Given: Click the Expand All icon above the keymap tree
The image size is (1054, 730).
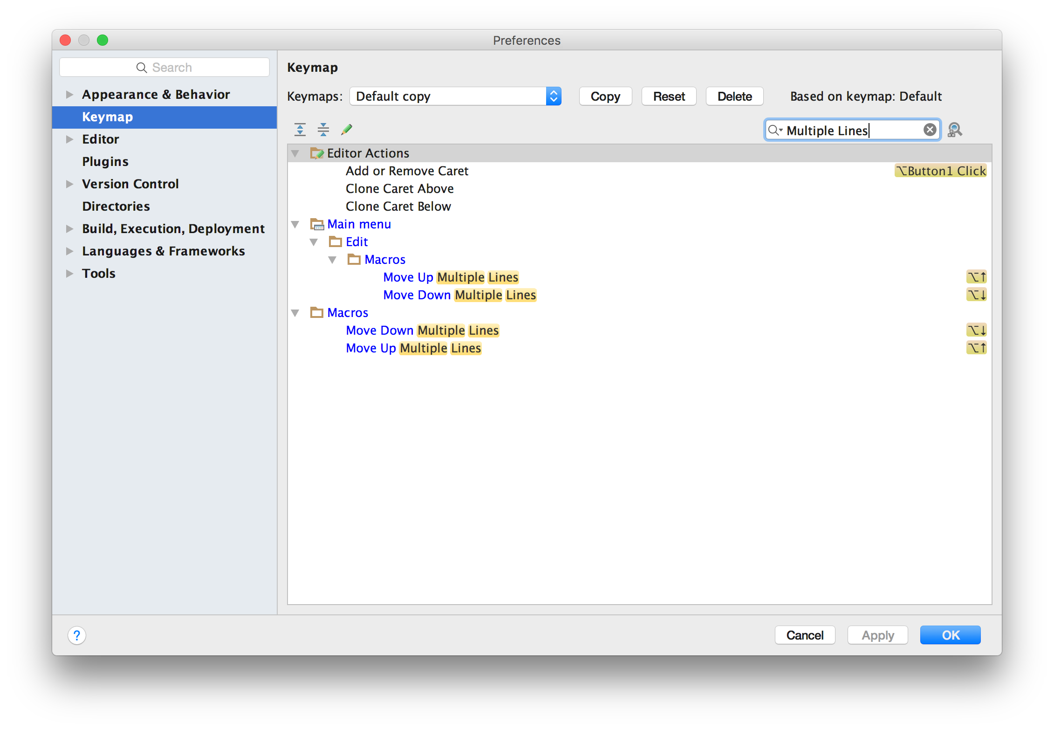Looking at the screenshot, I should (300, 130).
